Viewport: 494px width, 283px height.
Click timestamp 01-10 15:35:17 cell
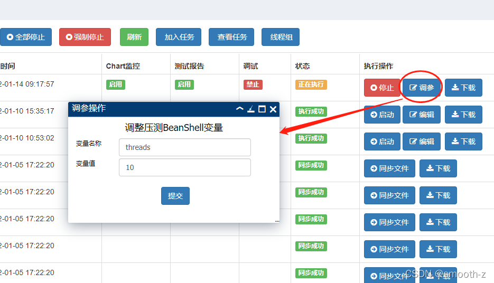(27, 111)
